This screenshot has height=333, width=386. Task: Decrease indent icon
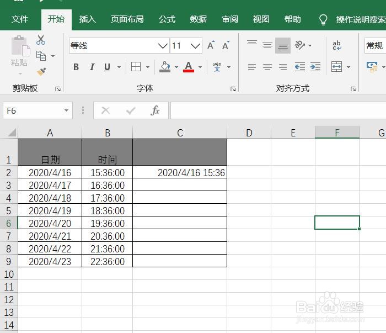(300, 67)
